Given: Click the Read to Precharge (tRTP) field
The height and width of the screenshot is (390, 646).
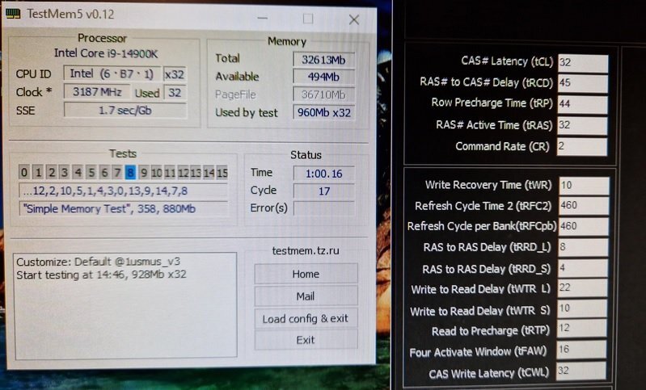Looking at the screenshot, I should pyautogui.click(x=582, y=329).
